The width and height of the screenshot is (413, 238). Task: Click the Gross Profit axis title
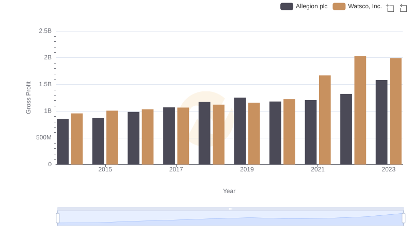28,98
